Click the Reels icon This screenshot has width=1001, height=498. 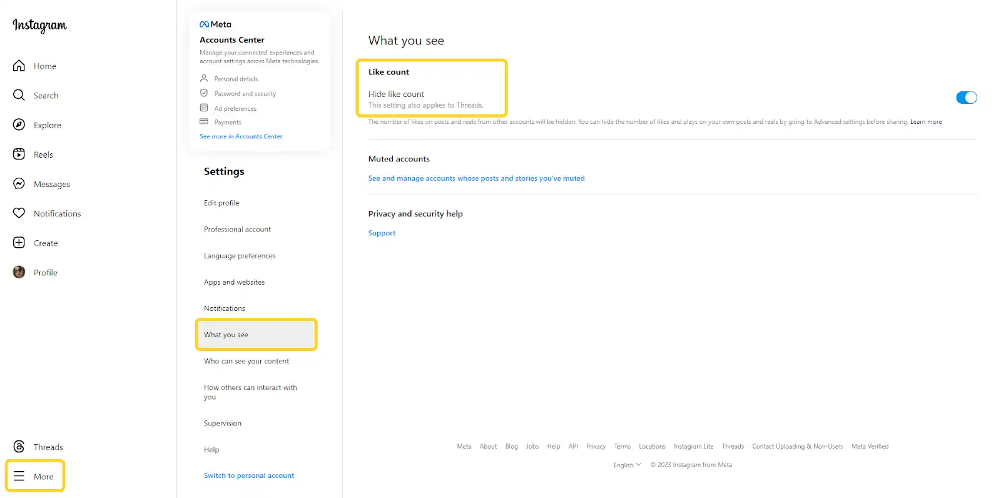click(x=19, y=154)
